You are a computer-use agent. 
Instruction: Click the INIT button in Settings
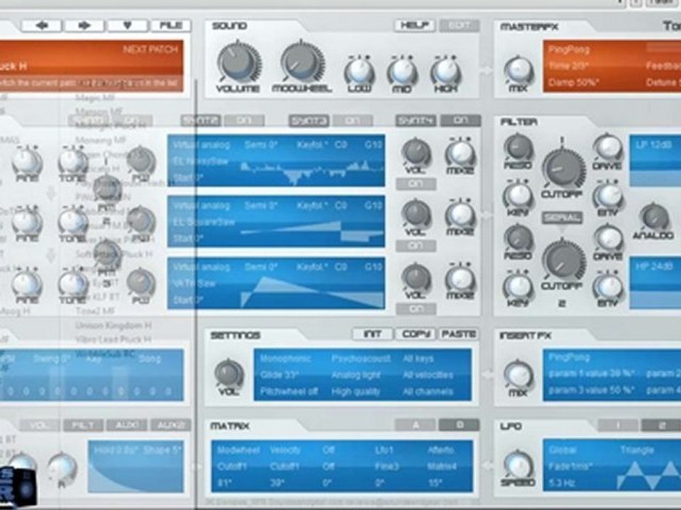point(372,334)
